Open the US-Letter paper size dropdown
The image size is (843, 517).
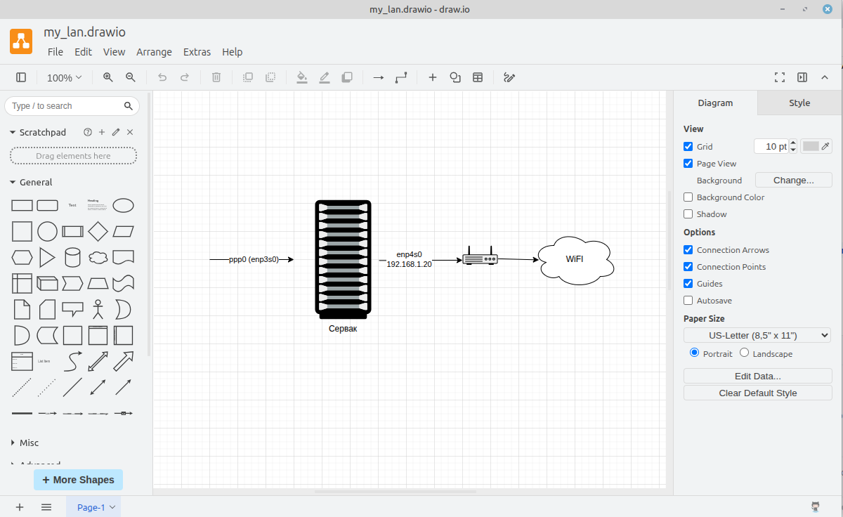pos(757,335)
